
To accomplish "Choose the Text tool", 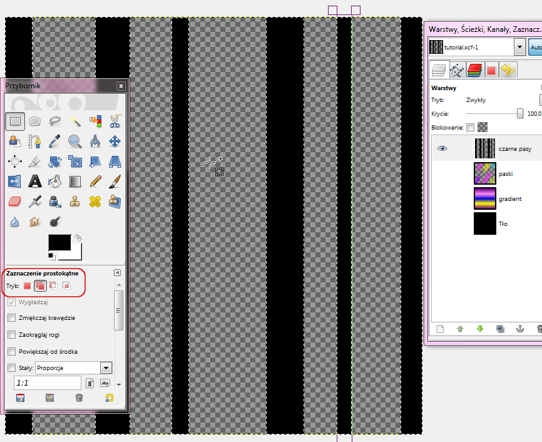I will pos(35,182).
